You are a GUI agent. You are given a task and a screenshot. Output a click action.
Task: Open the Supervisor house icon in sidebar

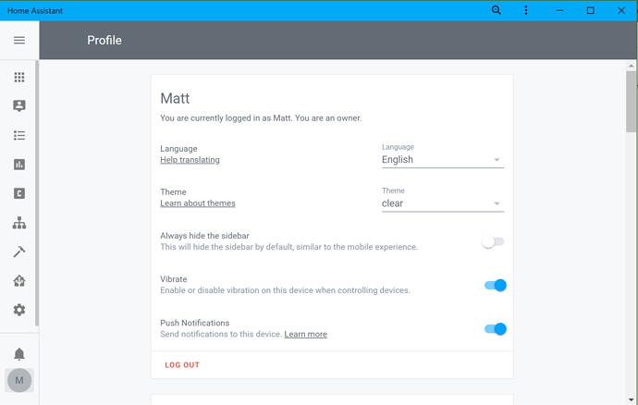tap(19, 281)
